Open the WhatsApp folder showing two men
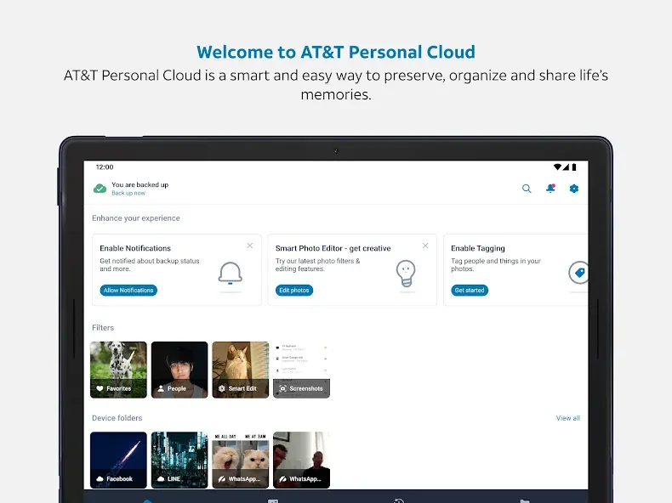The width and height of the screenshot is (672, 503). coord(302,461)
